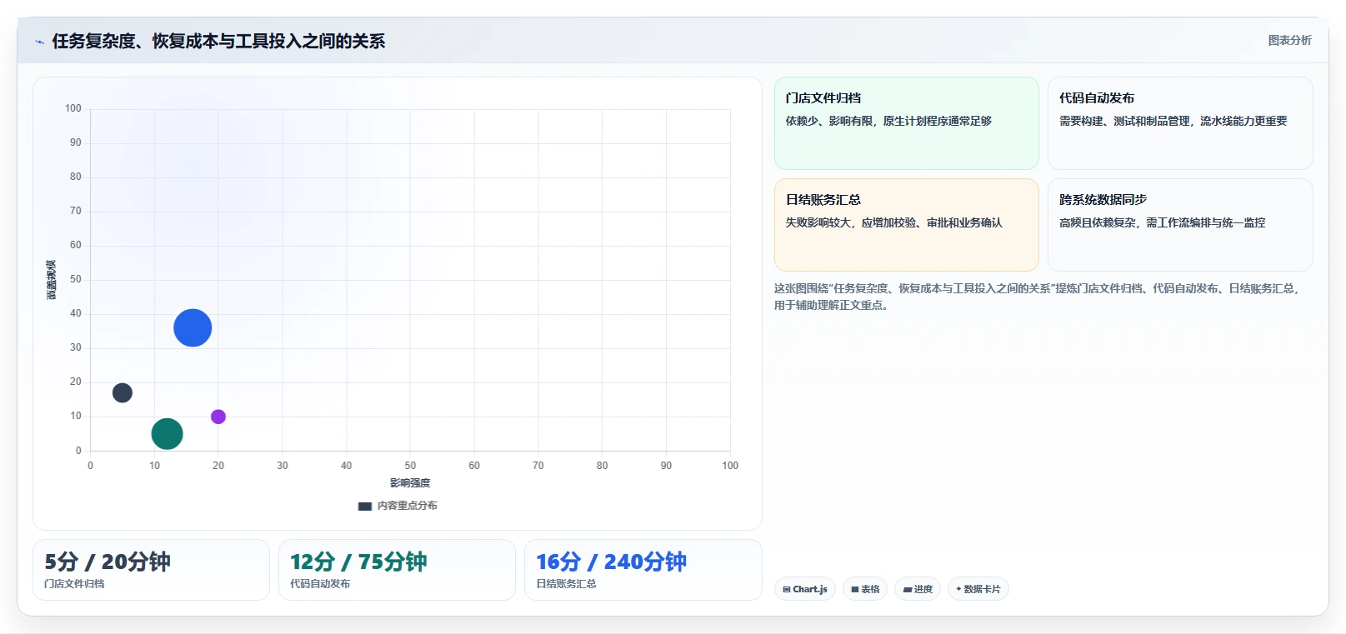Select the large blue bubble on the chart
The image size is (1346, 634).
click(193, 327)
